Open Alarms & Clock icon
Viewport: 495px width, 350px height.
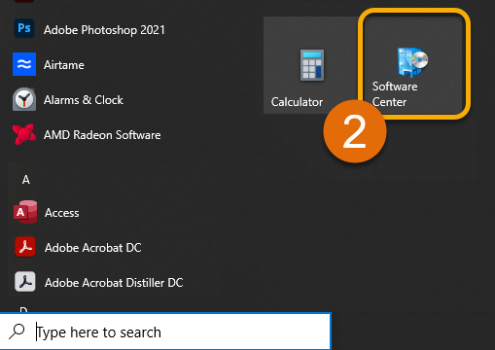click(x=24, y=99)
